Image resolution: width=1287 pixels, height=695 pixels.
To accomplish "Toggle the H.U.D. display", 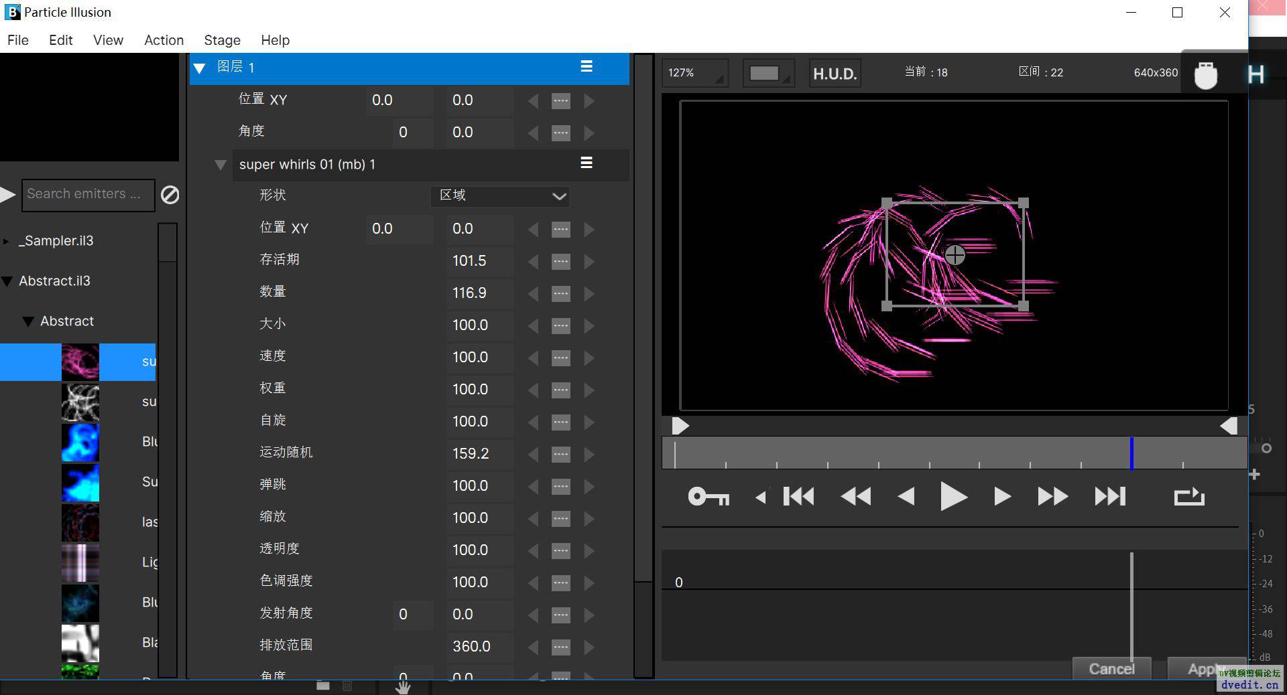I will [835, 73].
